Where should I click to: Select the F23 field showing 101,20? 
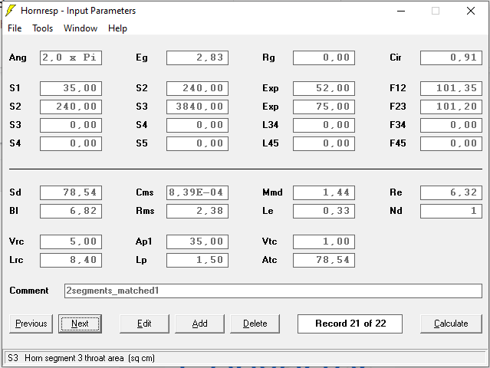point(451,107)
